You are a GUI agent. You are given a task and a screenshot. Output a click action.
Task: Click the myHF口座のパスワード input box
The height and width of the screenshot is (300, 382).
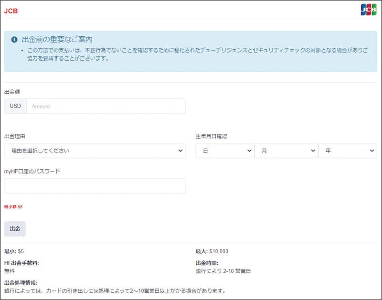click(95, 186)
